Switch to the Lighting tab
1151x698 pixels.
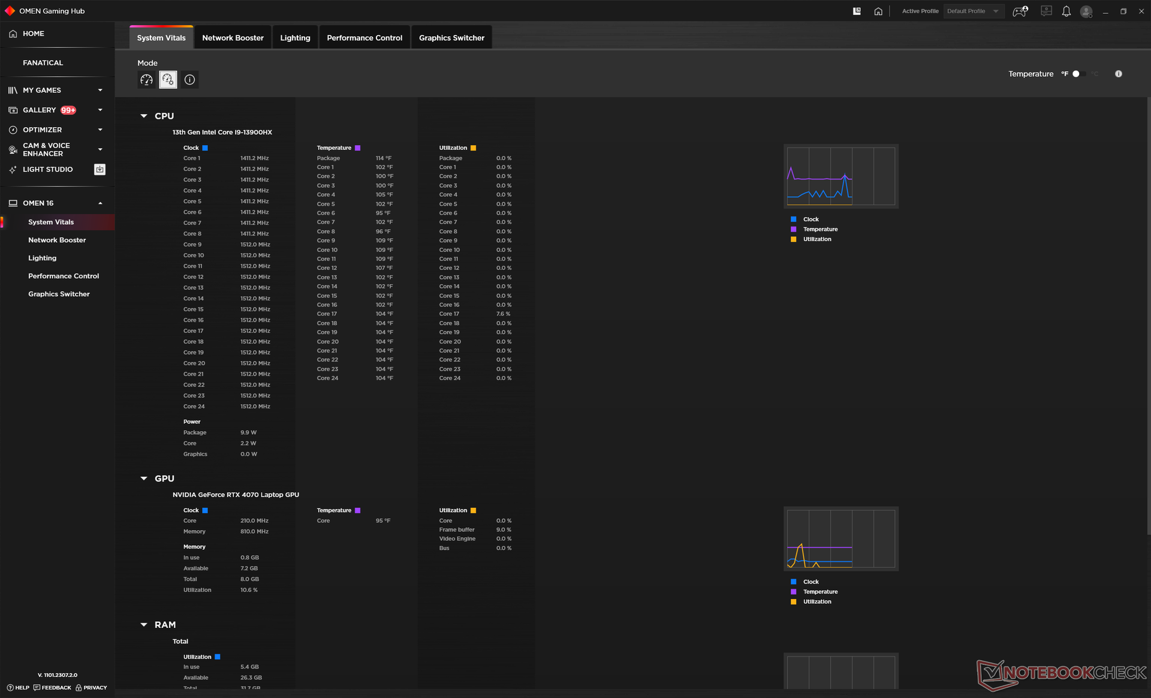pos(295,38)
